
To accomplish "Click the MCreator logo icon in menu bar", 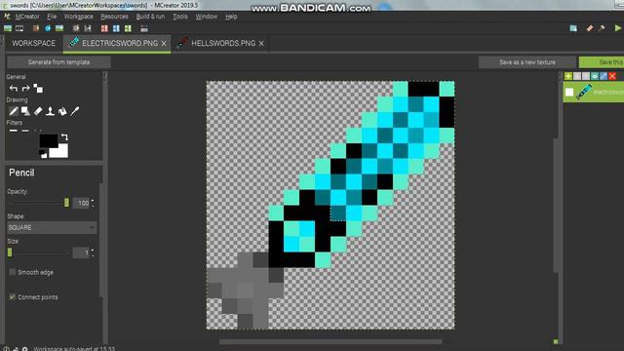I will pos(7,17).
